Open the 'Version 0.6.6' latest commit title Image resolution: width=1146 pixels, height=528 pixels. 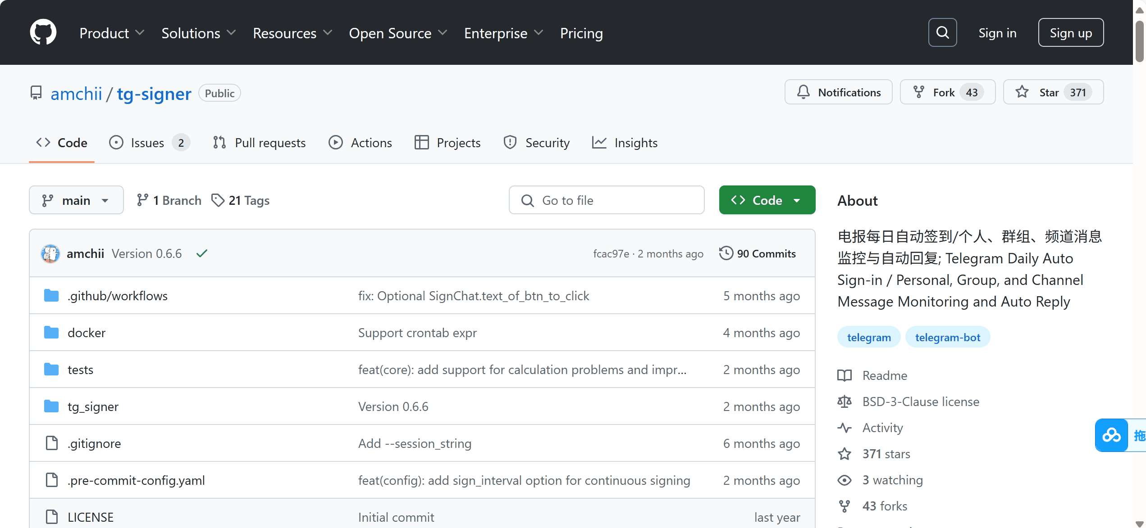[x=147, y=253]
